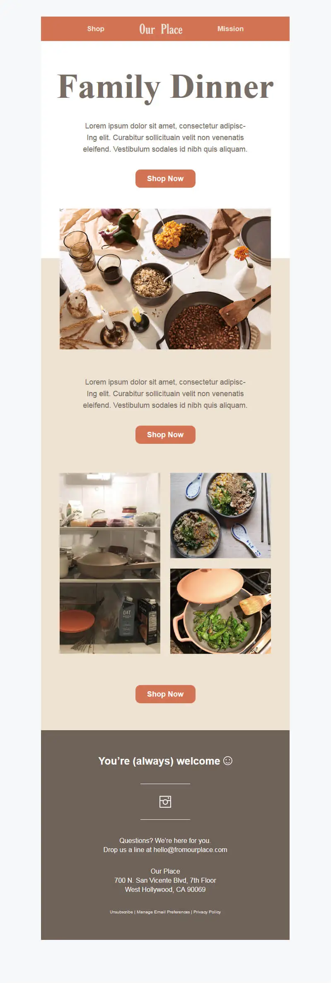Open the Privacy Policy link

coord(207,912)
